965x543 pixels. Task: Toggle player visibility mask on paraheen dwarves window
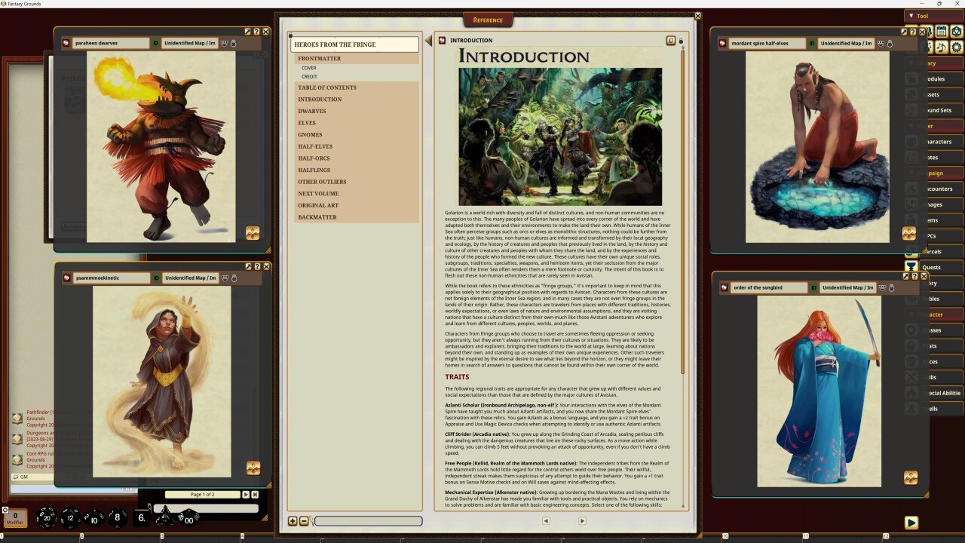pos(224,43)
